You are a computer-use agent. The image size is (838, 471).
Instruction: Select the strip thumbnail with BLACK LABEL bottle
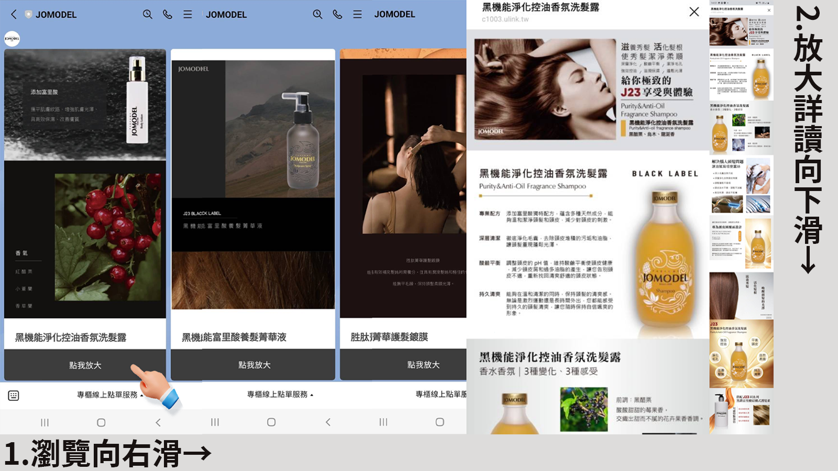click(x=741, y=76)
